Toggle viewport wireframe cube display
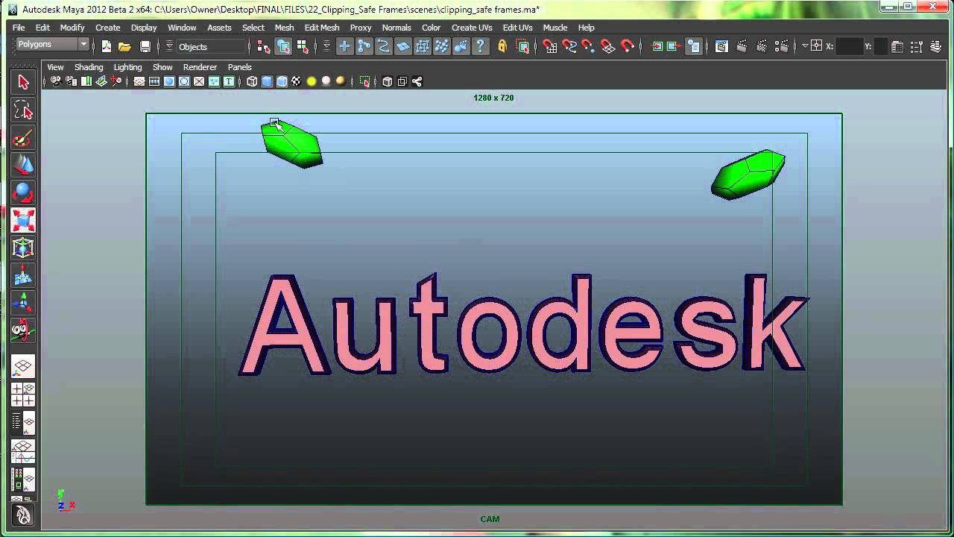The width and height of the screenshot is (954, 537). pyautogui.click(x=252, y=81)
